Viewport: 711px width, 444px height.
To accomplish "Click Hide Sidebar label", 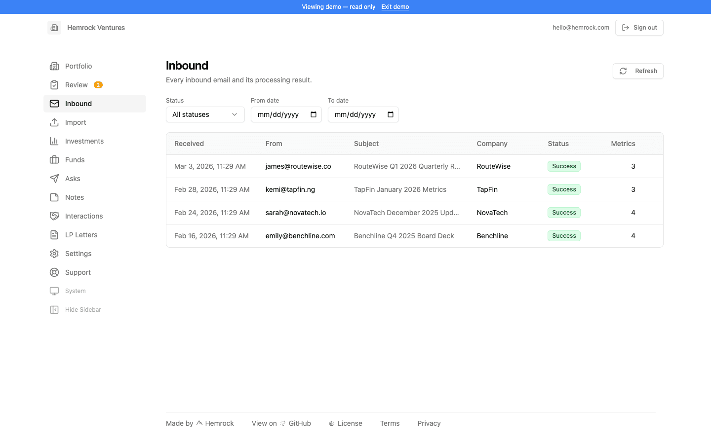I will 83,310.
